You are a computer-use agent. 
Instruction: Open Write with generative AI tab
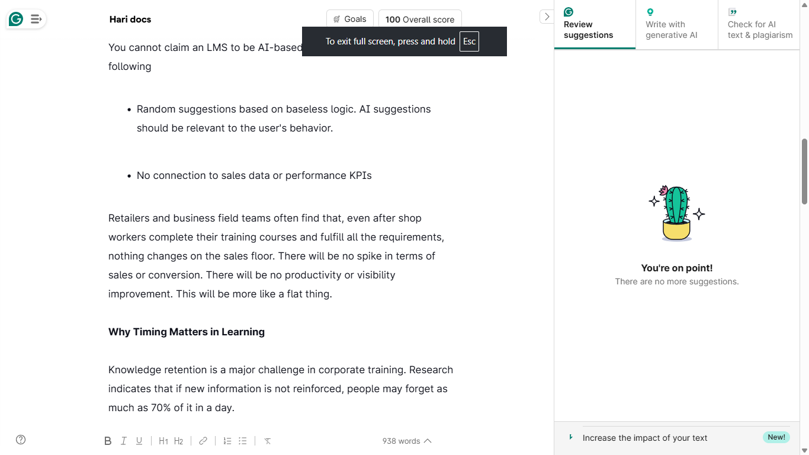click(677, 25)
